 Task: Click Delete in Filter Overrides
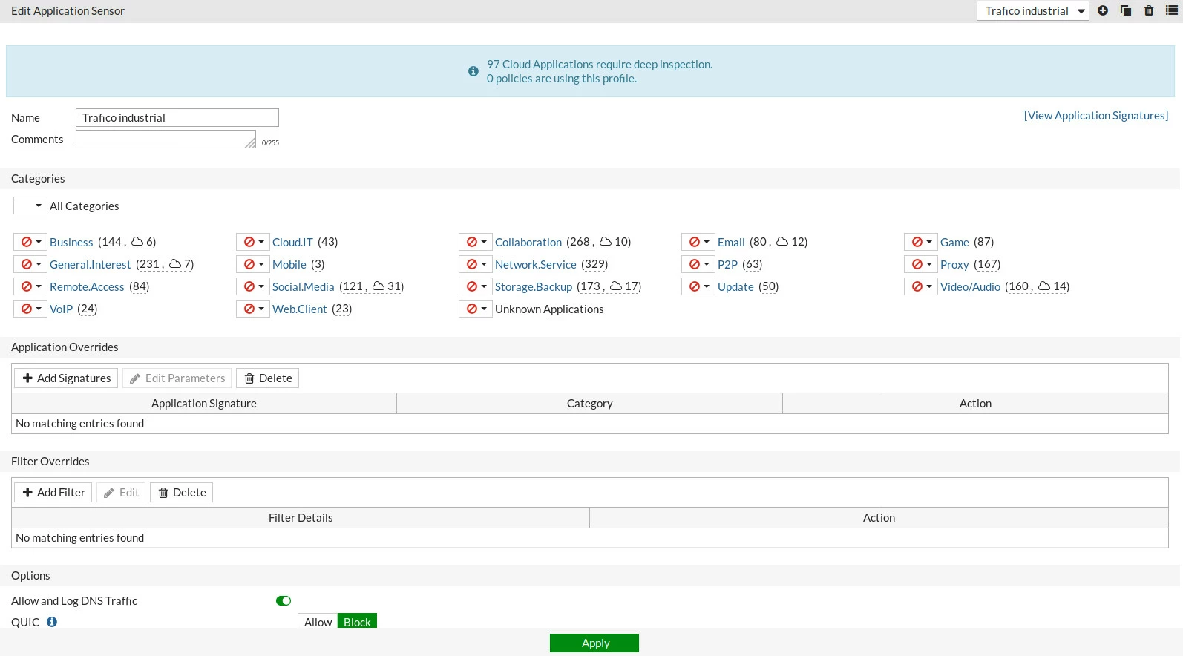tap(181, 493)
